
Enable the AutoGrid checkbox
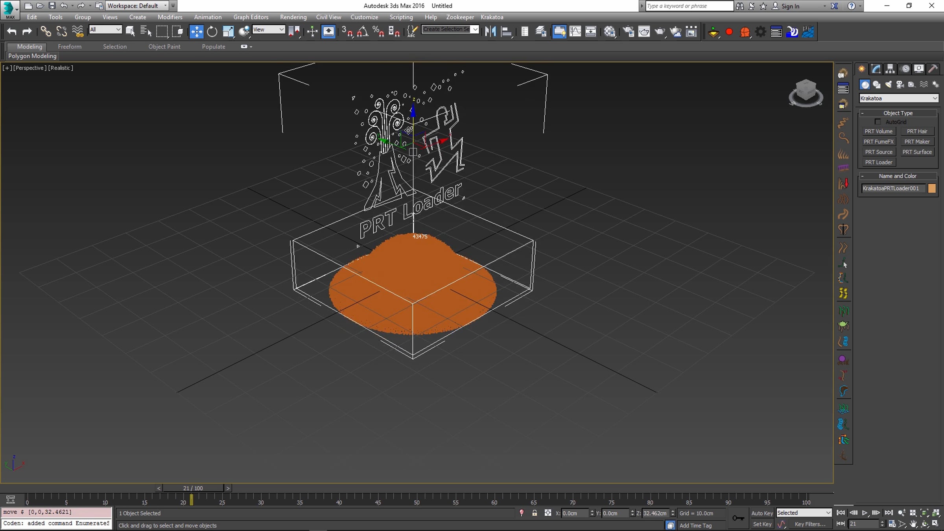[x=878, y=122]
